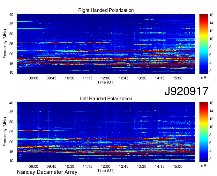Click the 15:00 time tick of Left Handed plot
Screen dimensions: 217x176
point(178,166)
